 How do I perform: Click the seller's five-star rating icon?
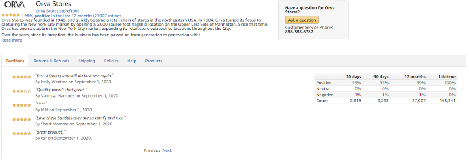(x=11, y=15)
